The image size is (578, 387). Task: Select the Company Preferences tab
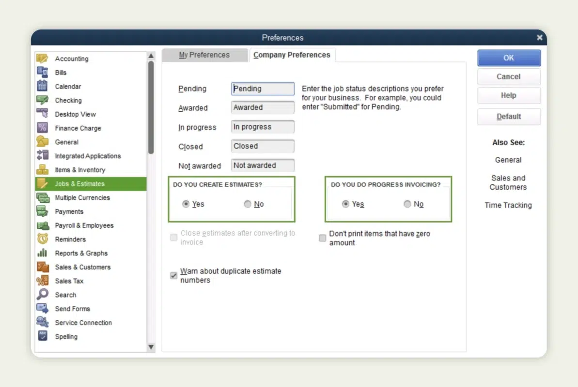pyautogui.click(x=292, y=55)
